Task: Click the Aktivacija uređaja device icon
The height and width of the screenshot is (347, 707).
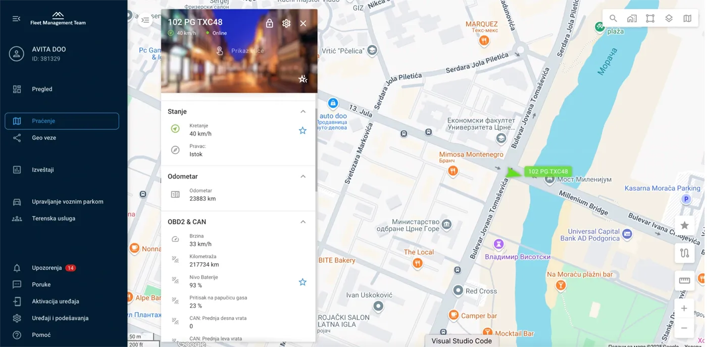Action: [x=17, y=301]
